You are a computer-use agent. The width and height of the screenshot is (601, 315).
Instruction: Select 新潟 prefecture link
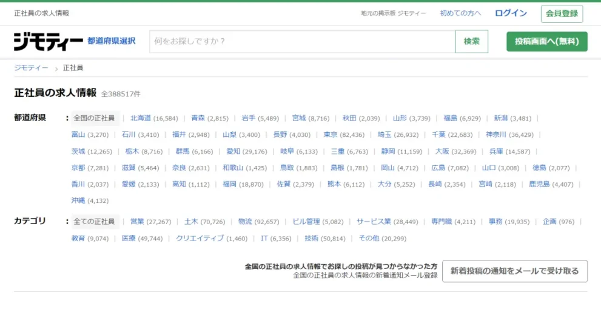500,118
